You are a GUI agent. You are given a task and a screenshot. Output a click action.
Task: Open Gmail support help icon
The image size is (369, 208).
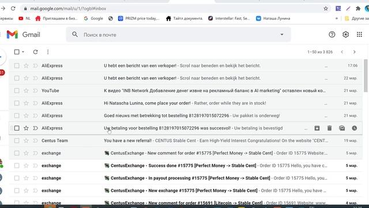pyautogui.click(x=332, y=35)
